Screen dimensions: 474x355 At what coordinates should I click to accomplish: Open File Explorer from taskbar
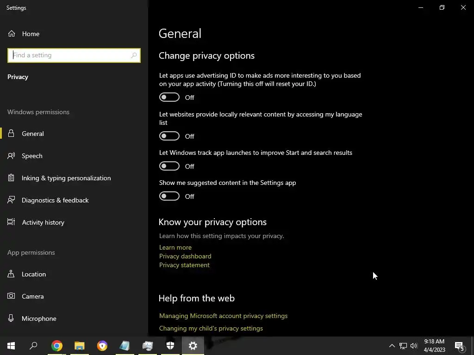pyautogui.click(x=80, y=346)
